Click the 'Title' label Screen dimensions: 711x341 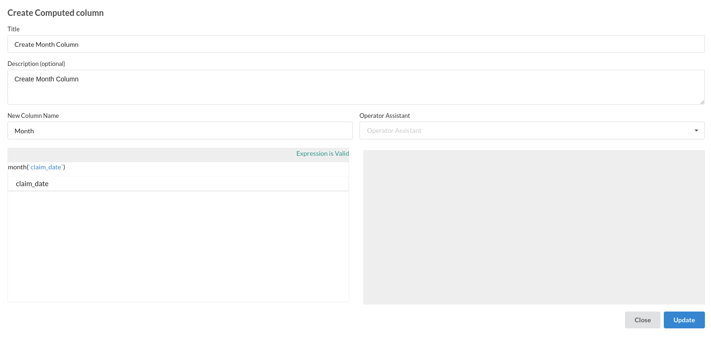pyautogui.click(x=14, y=29)
